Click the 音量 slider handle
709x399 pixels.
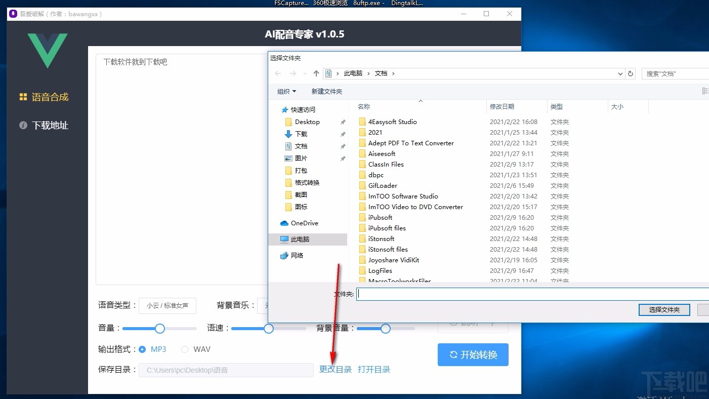(160, 329)
